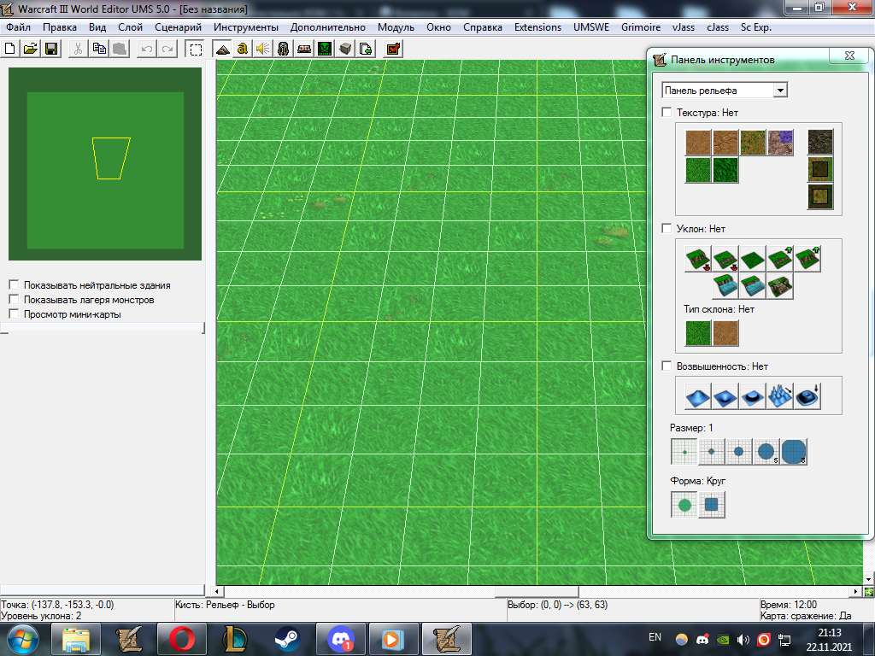Set brush size to smallest dot
The width and height of the screenshot is (875, 656).
(x=684, y=452)
